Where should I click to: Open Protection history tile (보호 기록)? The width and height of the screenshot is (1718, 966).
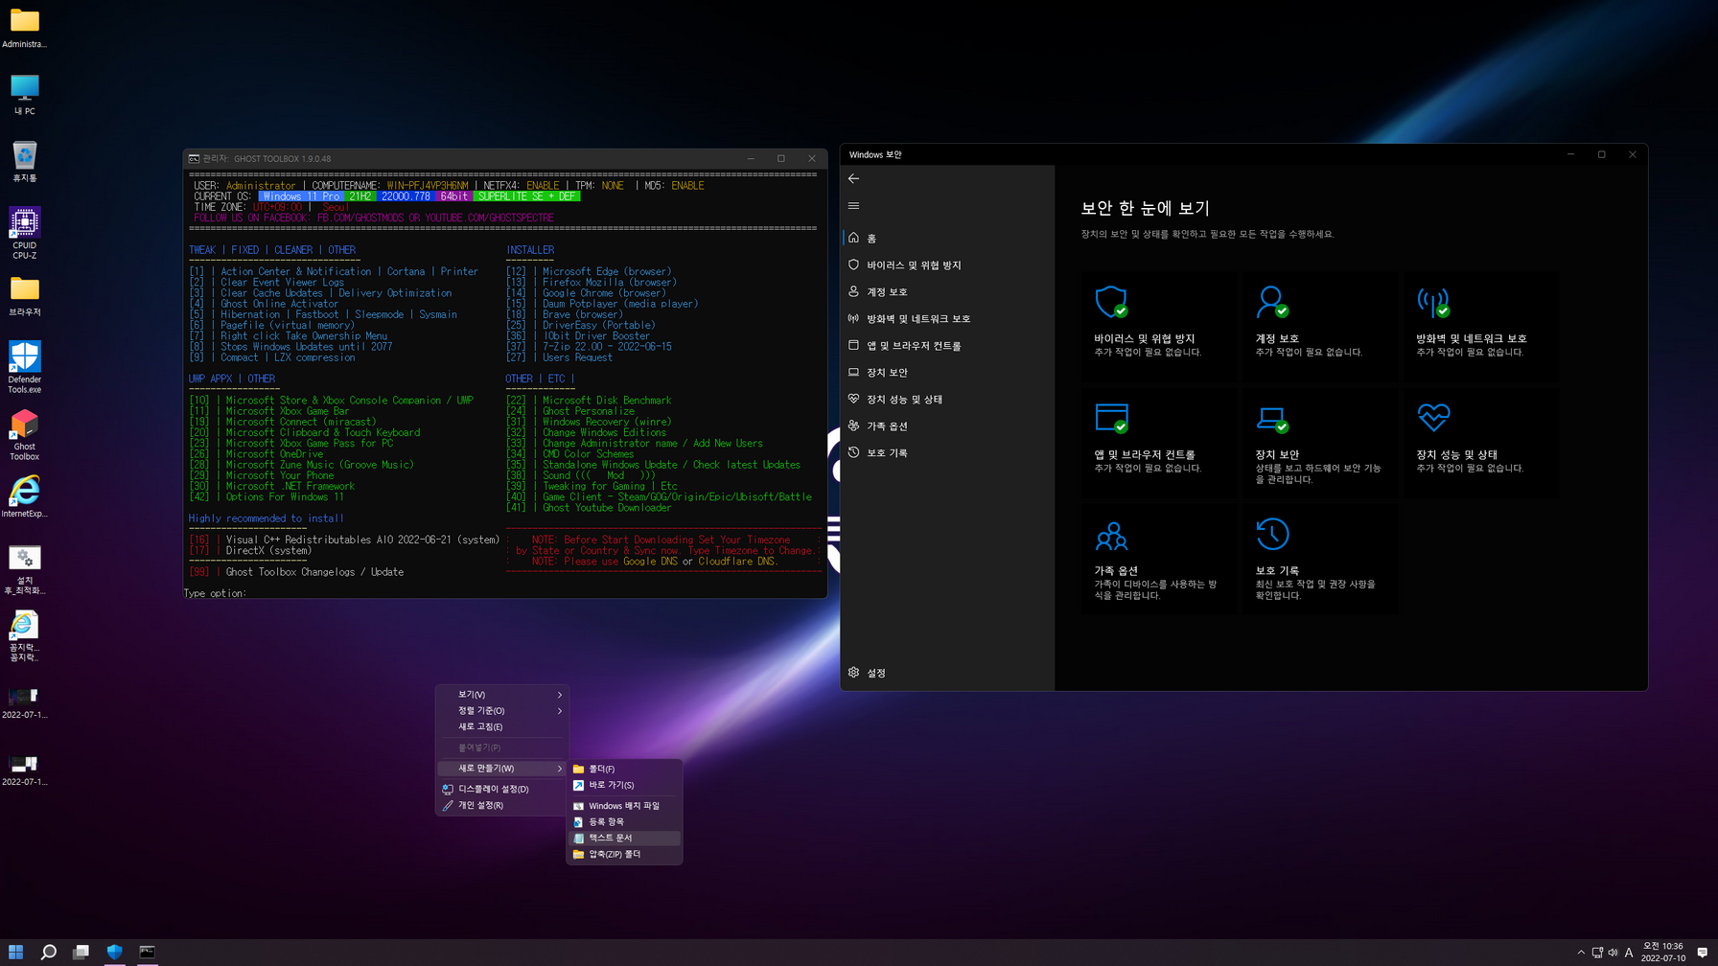[1320, 559]
